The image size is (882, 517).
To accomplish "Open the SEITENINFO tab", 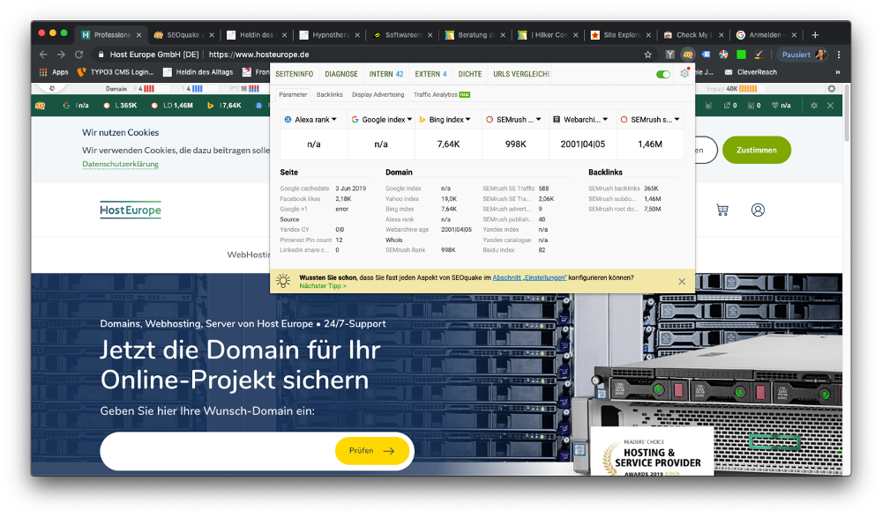I will click(295, 74).
